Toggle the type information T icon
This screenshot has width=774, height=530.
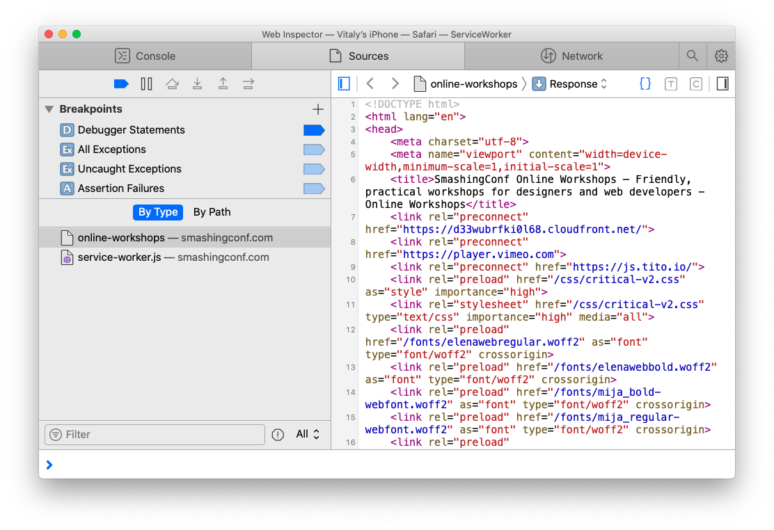[x=671, y=84]
